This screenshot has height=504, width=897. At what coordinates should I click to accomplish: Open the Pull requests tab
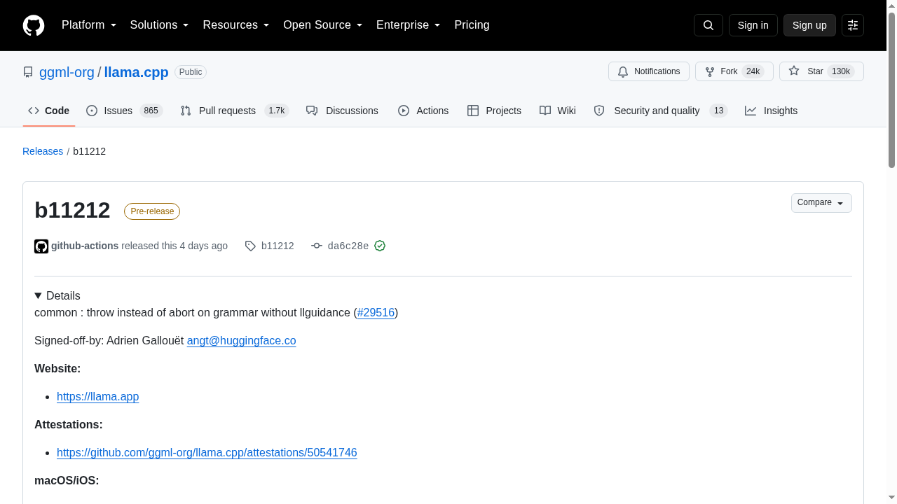pyautogui.click(x=234, y=111)
